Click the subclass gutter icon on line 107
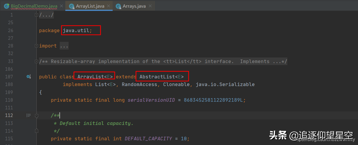 pos(29,77)
